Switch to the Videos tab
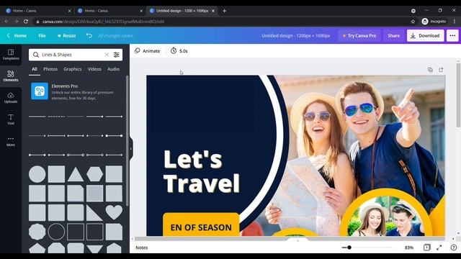The image size is (461, 259). [x=94, y=69]
